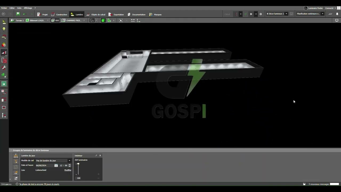Image resolution: width=341 pixels, height=192 pixels.
Task: Switch to the Exportation tab
Action: 116,14
